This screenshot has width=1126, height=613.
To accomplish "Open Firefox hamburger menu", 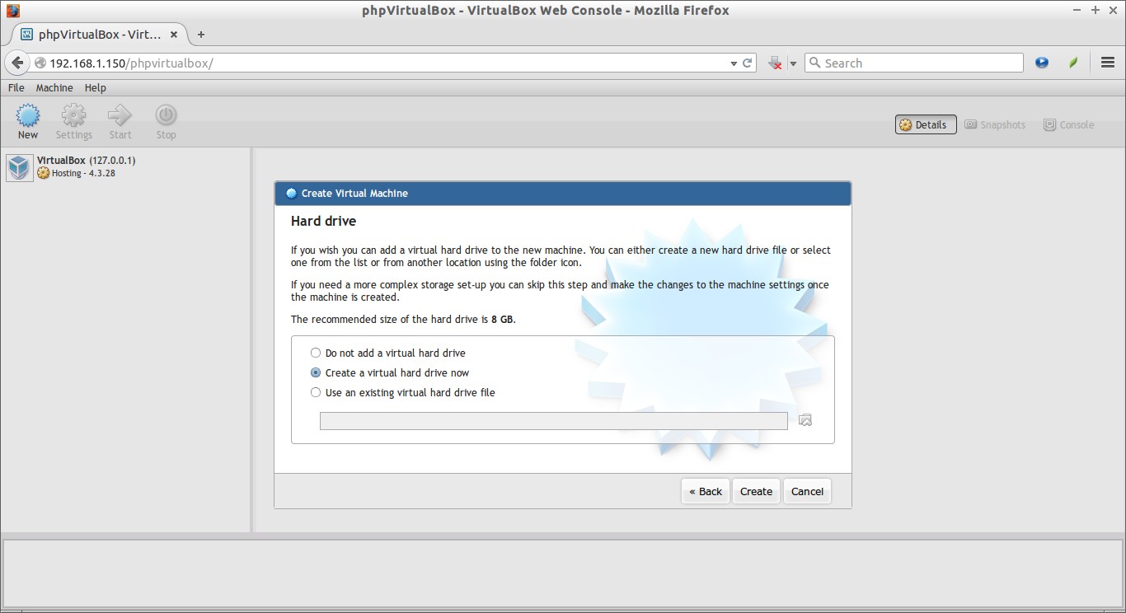I will click(x=1107, y=63).
